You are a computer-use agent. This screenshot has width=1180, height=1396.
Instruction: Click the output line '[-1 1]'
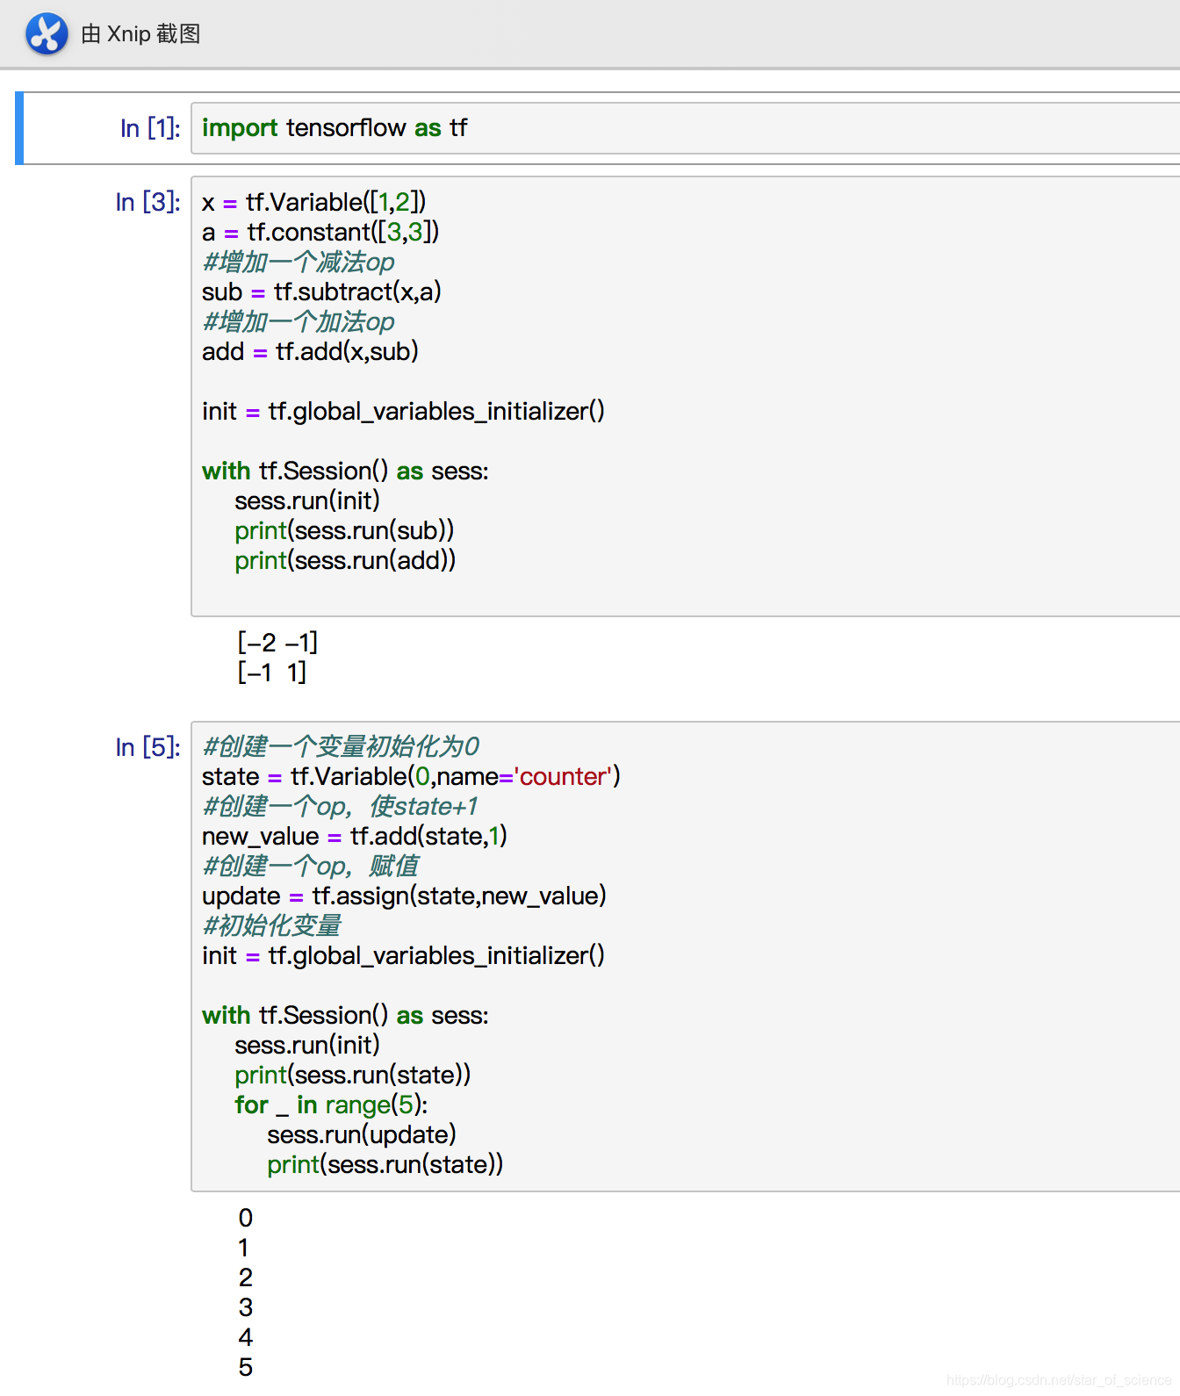272,673
